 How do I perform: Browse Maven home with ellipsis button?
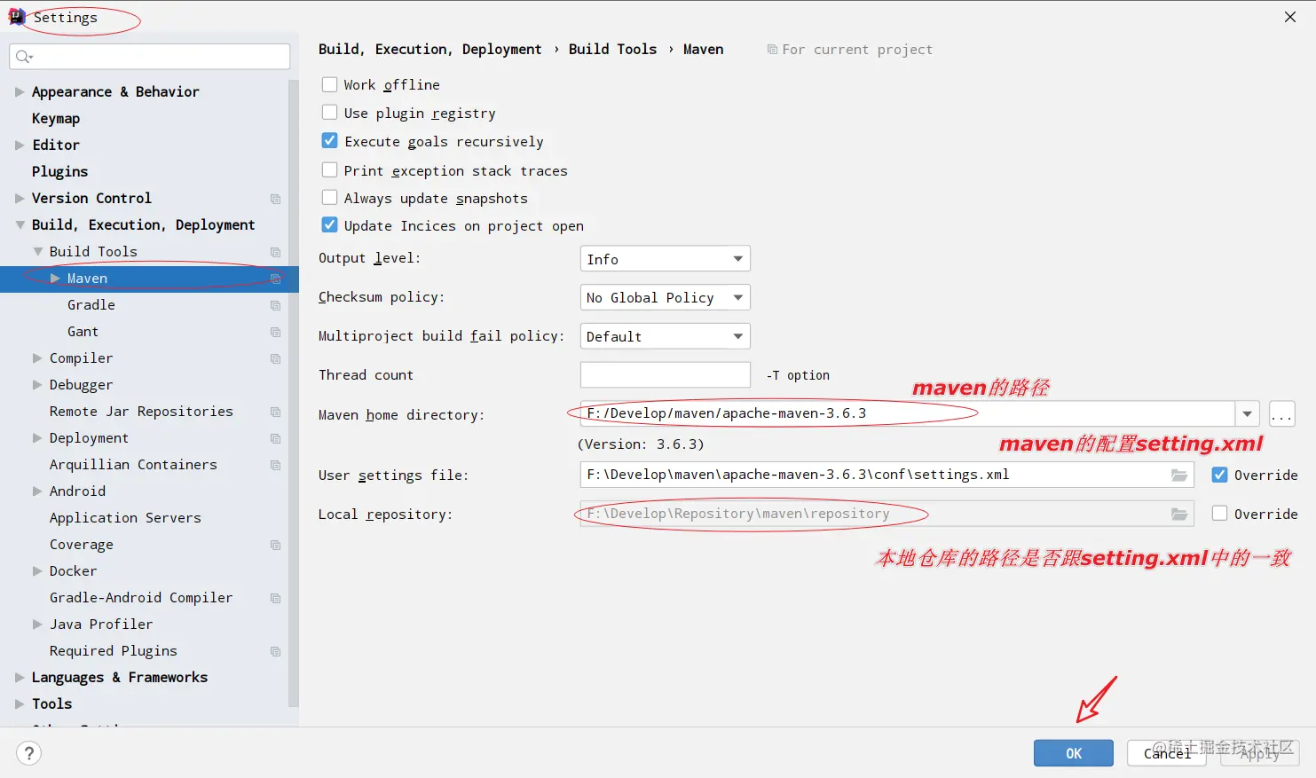1282,414
